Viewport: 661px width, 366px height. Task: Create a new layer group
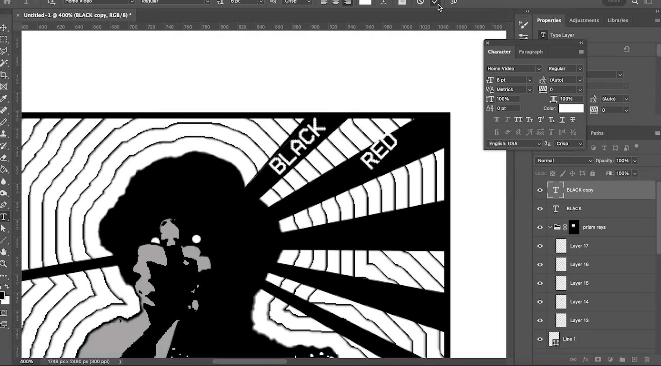click(622, 359)
